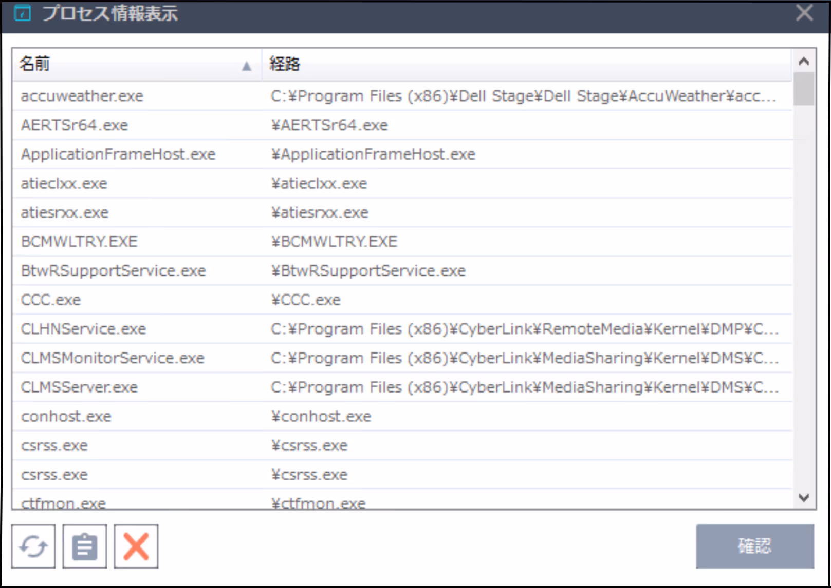Screen dimensions: 831x588
Task: Click the CLMSServer.exe MediaSharing path cell
Action: click(527, 387)
